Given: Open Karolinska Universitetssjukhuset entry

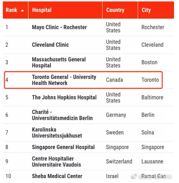Looking at the screenshot, I should coord(57,132).
